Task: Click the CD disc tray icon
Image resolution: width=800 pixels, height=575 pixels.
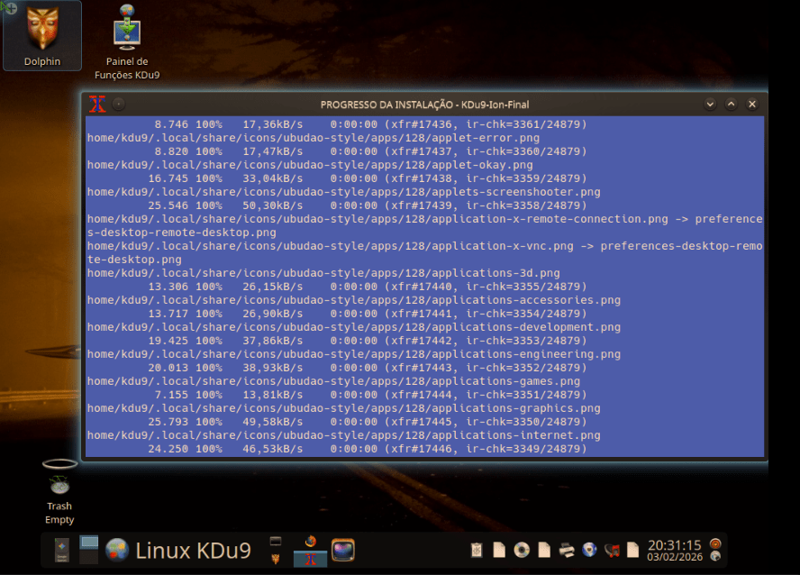Action: 522,550
